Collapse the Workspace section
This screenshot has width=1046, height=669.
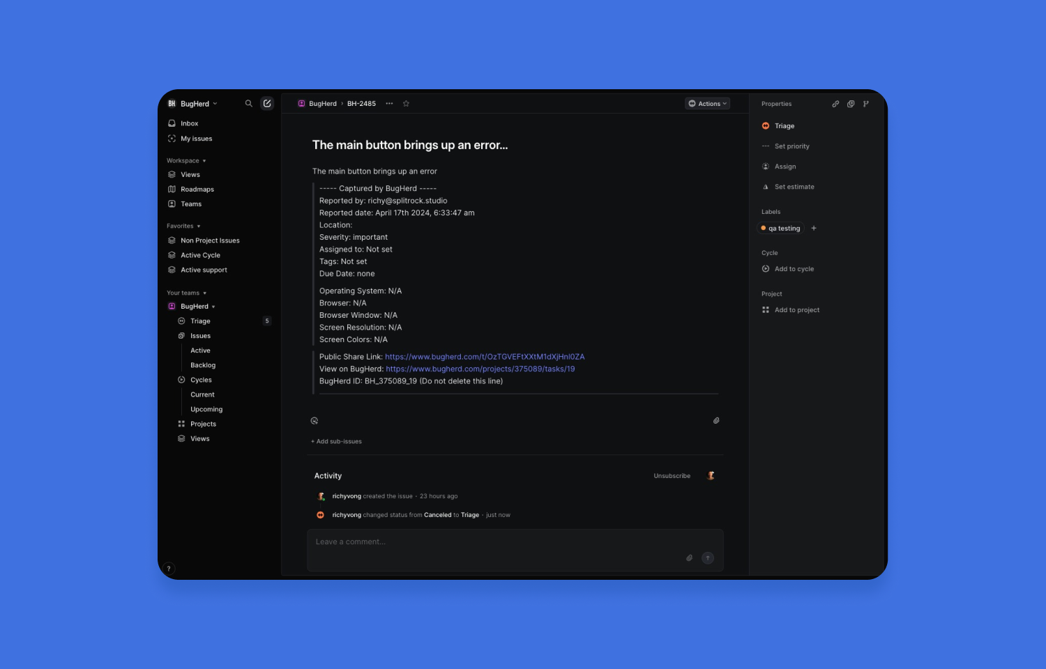point(186,161)
